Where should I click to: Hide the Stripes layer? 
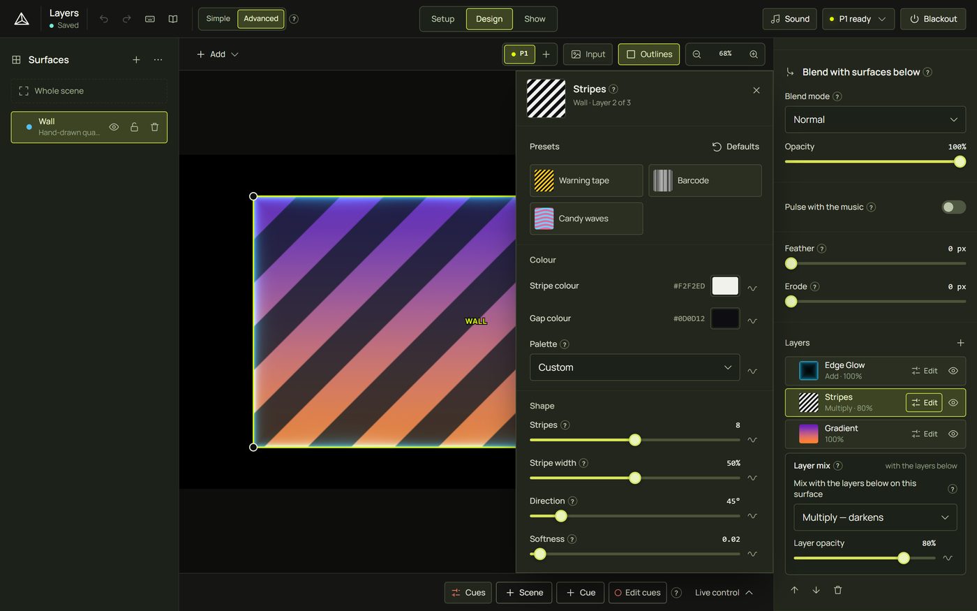tap(953, 403)
